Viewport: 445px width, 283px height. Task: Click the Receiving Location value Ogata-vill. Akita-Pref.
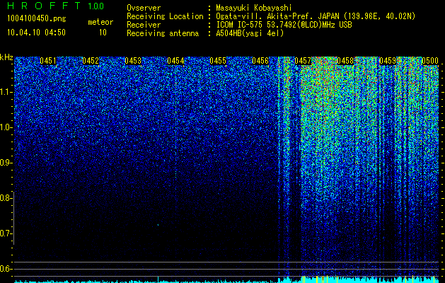click(x=262, y=16)
